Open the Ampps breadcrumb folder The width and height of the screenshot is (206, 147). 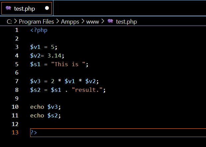(x=70, y=22)
